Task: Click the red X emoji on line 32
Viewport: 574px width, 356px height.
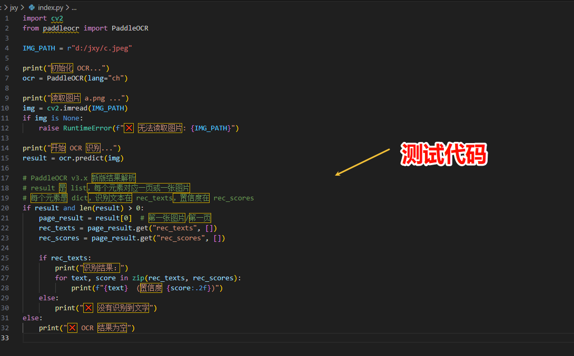Action: [72, 328]
